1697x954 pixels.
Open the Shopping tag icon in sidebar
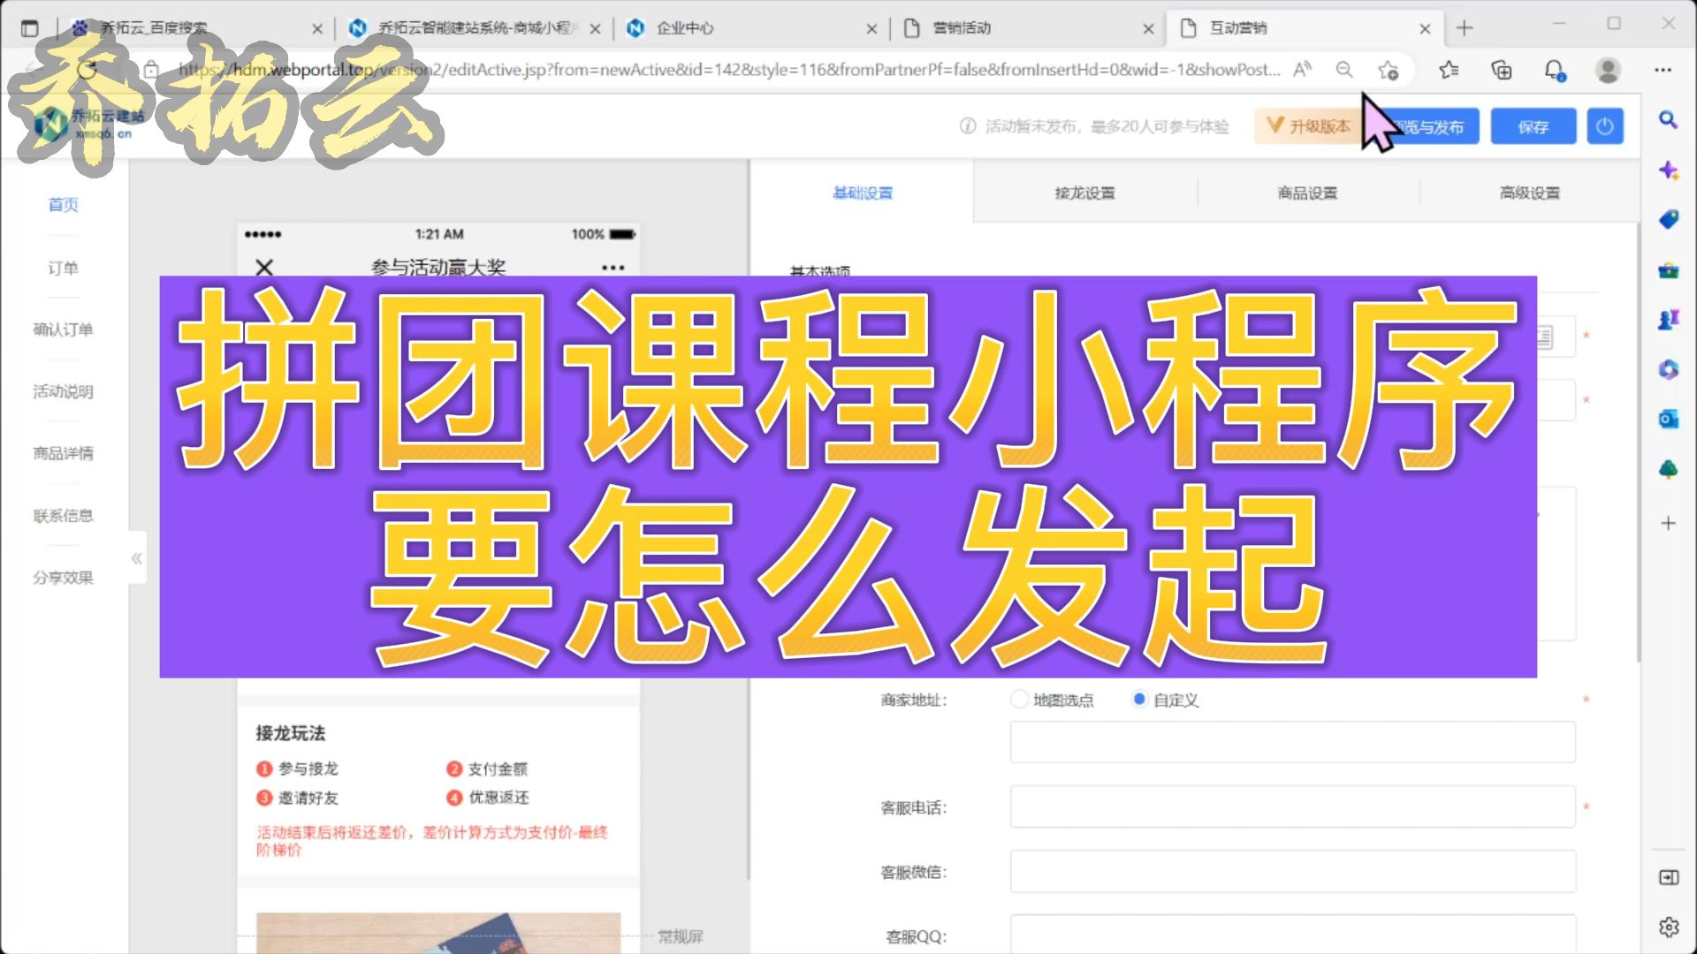1669,219
